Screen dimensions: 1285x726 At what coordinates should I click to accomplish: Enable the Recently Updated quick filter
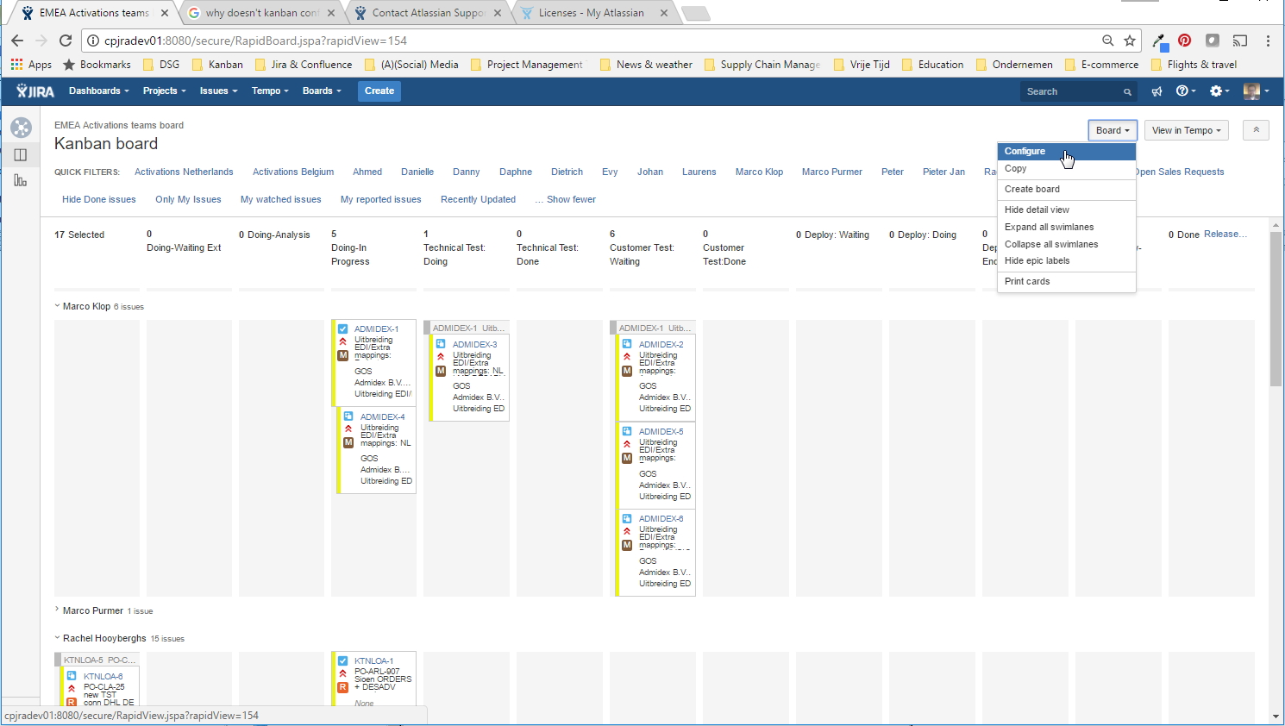click(478, 199)
